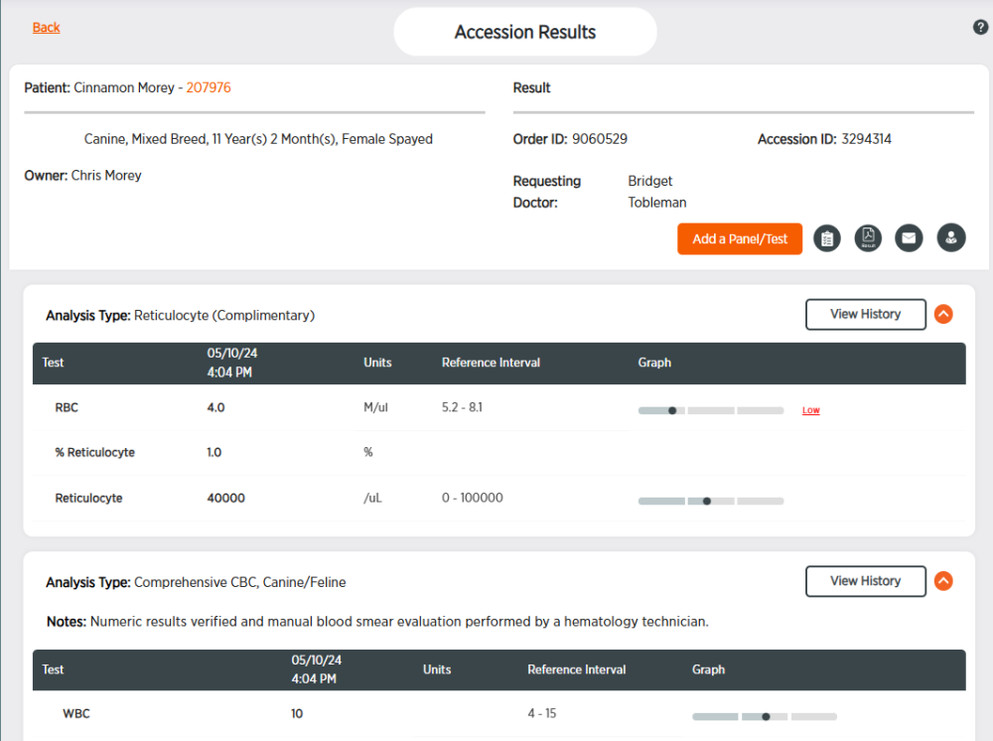993x741 pixels.
Task: Open the help question mark icon
Action: coord(980,27)
